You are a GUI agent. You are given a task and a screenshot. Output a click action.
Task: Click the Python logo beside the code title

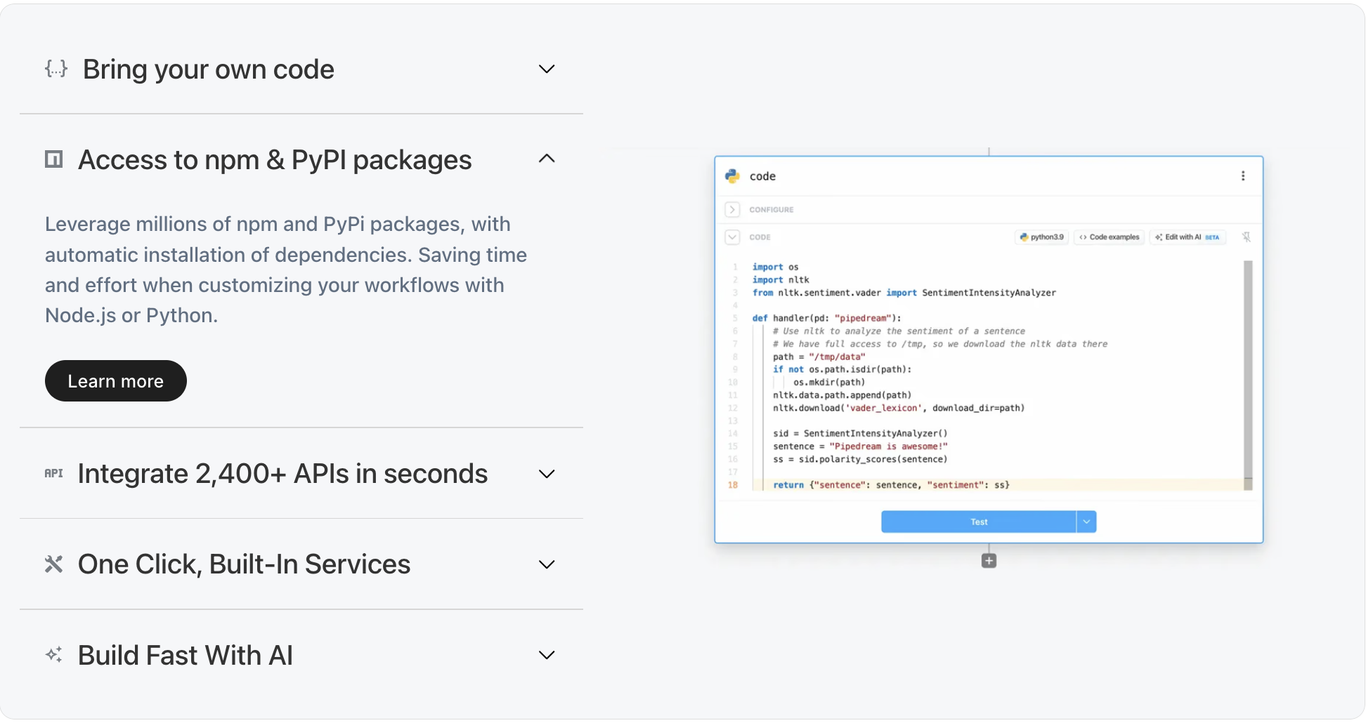732,176
